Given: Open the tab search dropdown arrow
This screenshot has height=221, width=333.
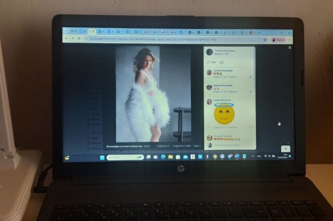Looking at the screenshot, I should 66,31.
